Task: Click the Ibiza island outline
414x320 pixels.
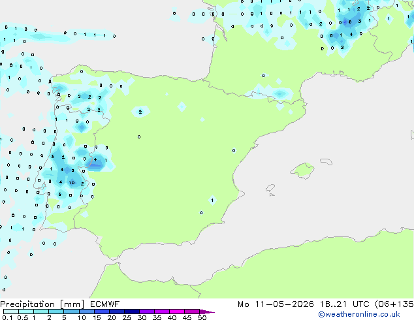Action: click(270, 188)
